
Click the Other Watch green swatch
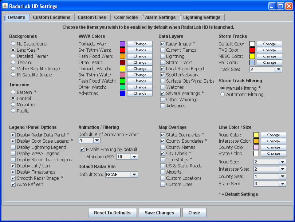[122, 87]
